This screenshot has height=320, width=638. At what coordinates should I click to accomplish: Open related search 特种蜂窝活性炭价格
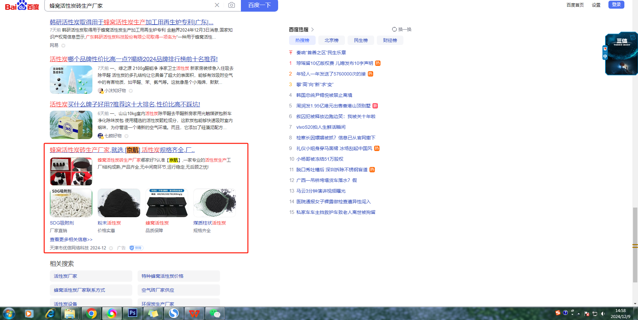pyautogui.click(x=179, y=276)
